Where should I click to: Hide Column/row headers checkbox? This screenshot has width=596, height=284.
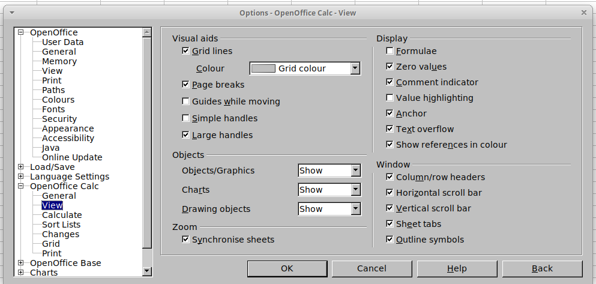click(390, 177)
